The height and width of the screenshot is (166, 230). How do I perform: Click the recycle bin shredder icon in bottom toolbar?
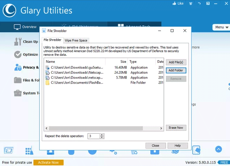click(134, 152)
